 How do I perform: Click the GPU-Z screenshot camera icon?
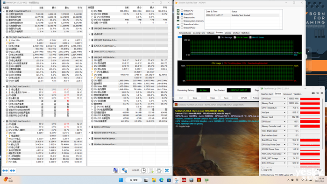(x=313, y=93)
